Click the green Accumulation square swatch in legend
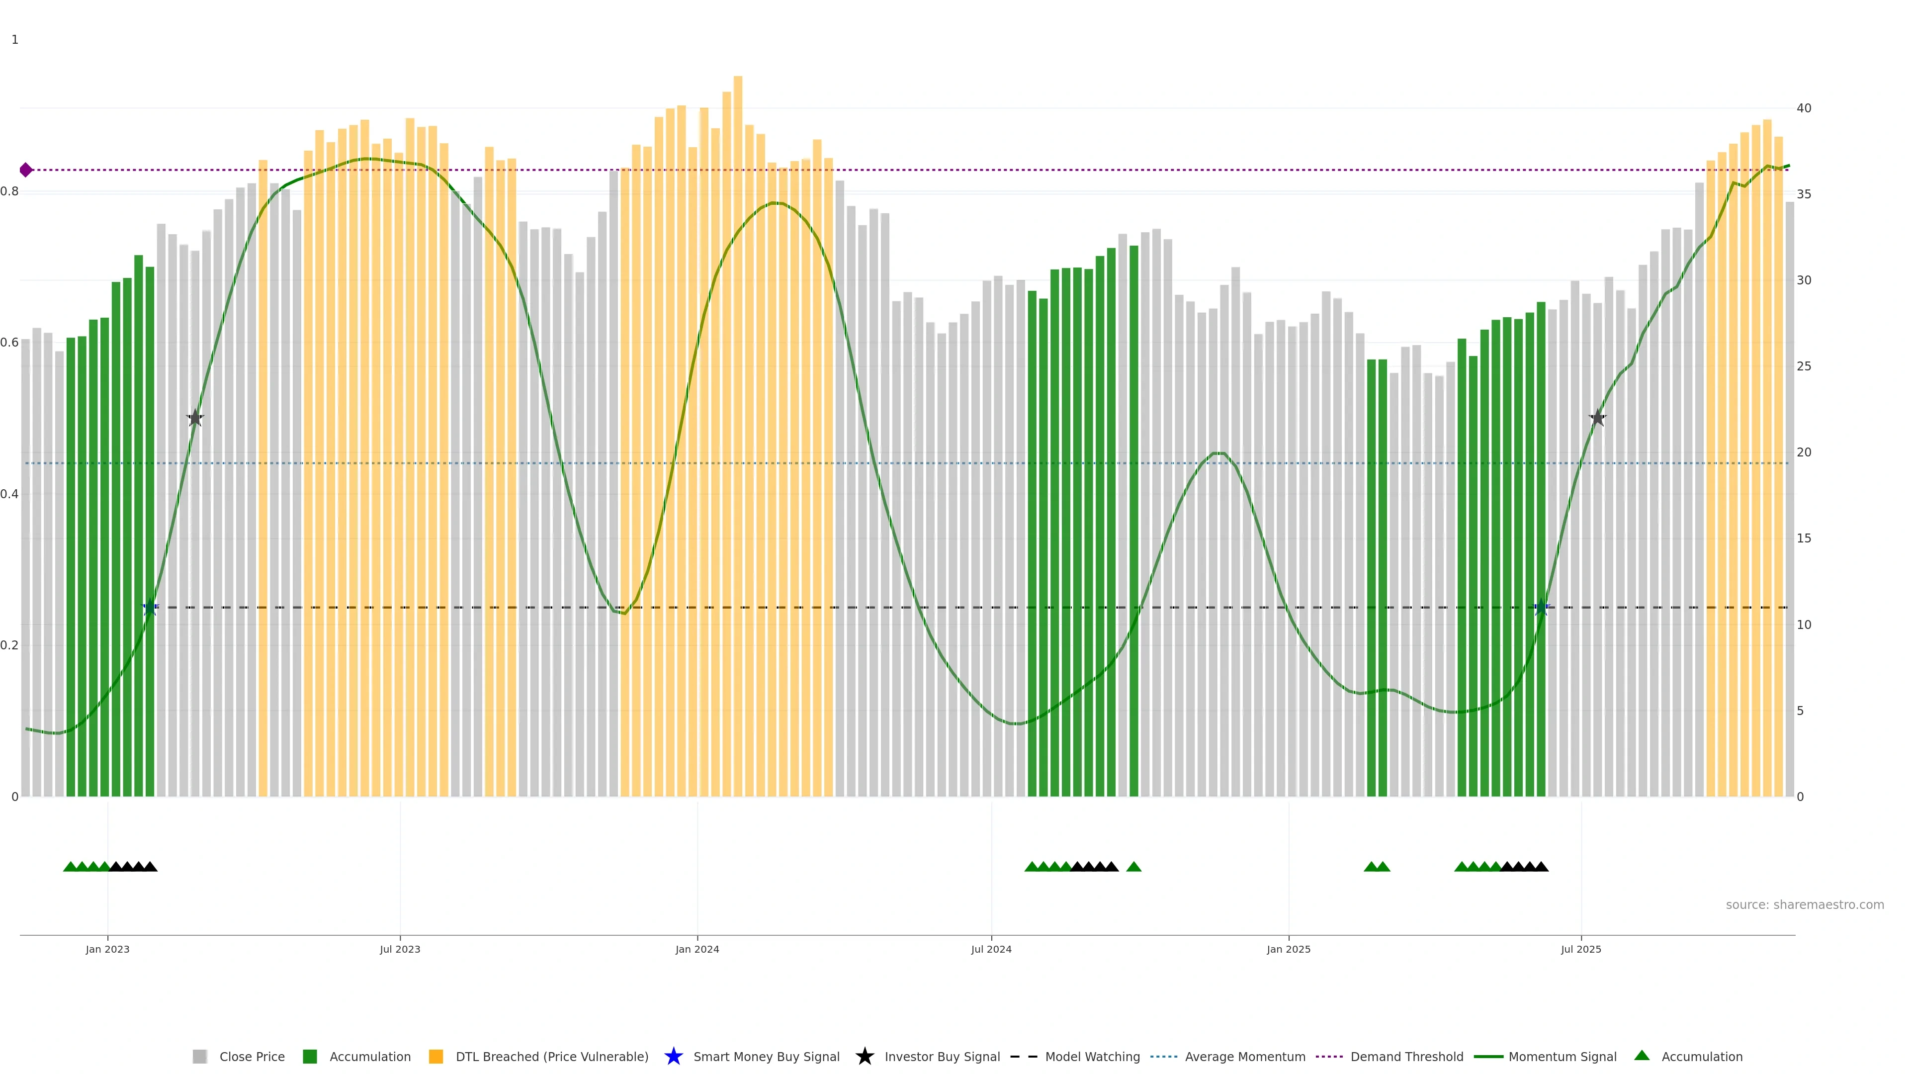The height and width of the screenshot is (1074, 1909). pos(310,1056)
